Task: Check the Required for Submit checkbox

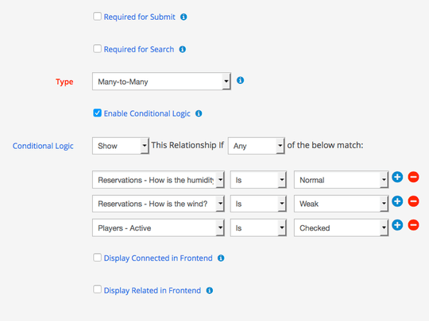Action: [x=97, y=17]
